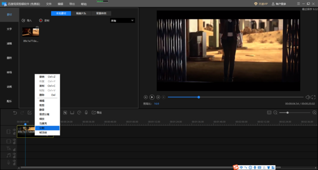
Task: Adjust the timeline zoom slider handle
Action: click(287, 113)
